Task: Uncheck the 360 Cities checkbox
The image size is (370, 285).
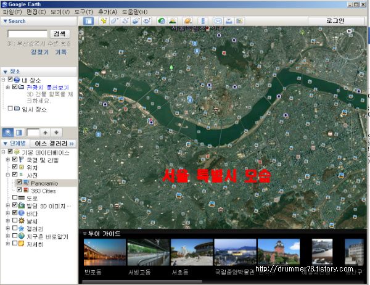Action: pos(19,189)
